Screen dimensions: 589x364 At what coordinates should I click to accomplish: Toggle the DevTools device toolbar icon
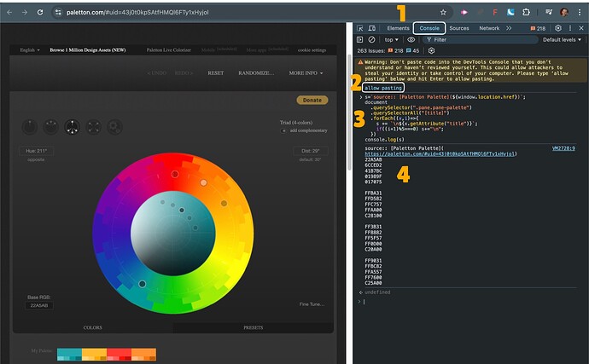(x=372, y=28)
